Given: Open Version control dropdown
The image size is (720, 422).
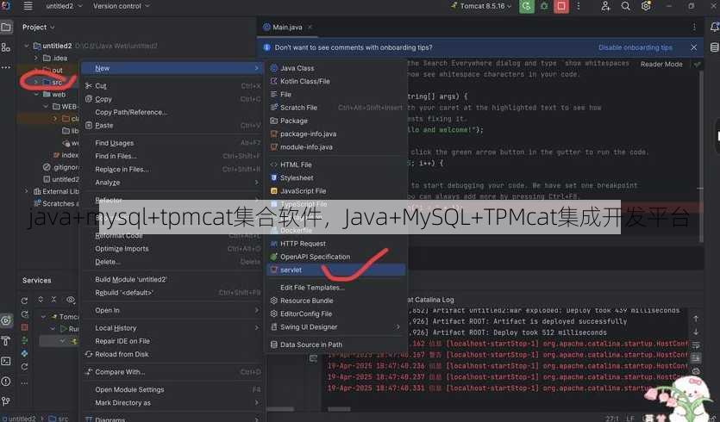Looking at the screenshot, I should [122, 6].
